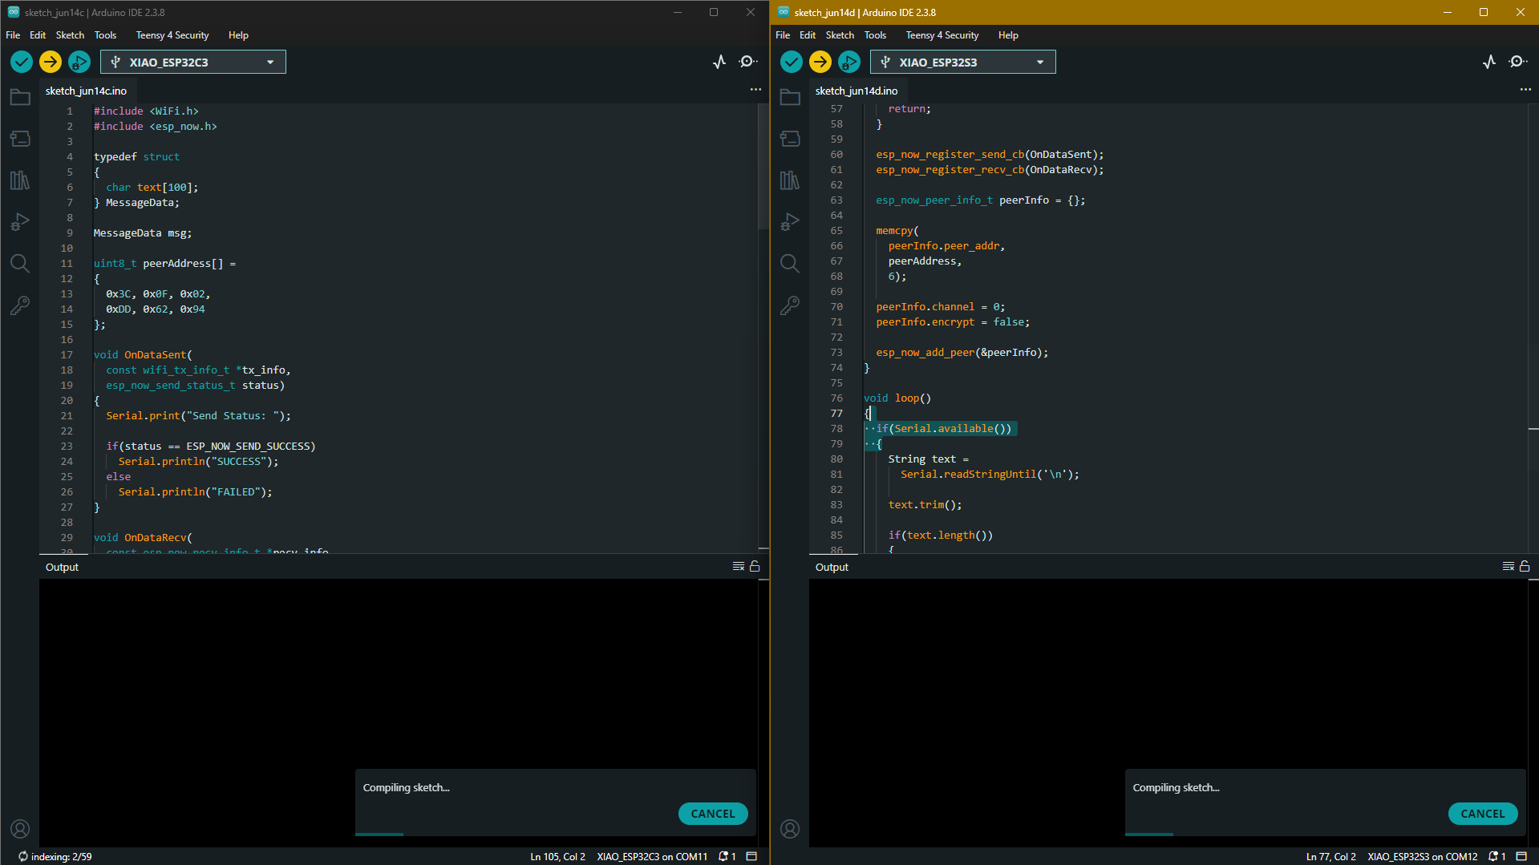
Task: Open Sketchbook folder in sketch_jun14c sidebar
Action: 20,98
